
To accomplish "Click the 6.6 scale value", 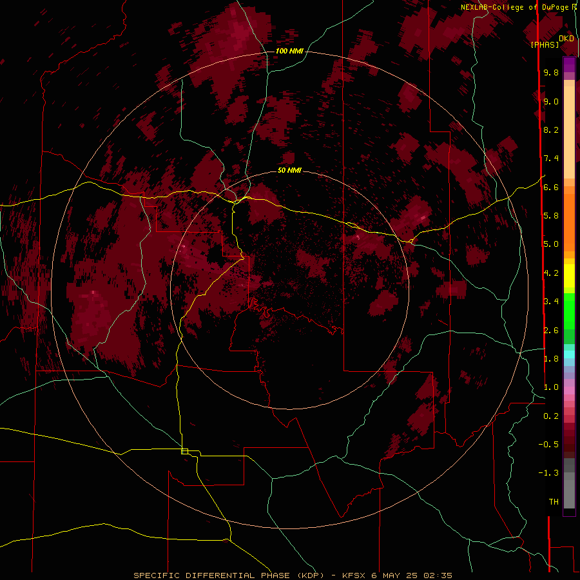I will pos(551,187).
